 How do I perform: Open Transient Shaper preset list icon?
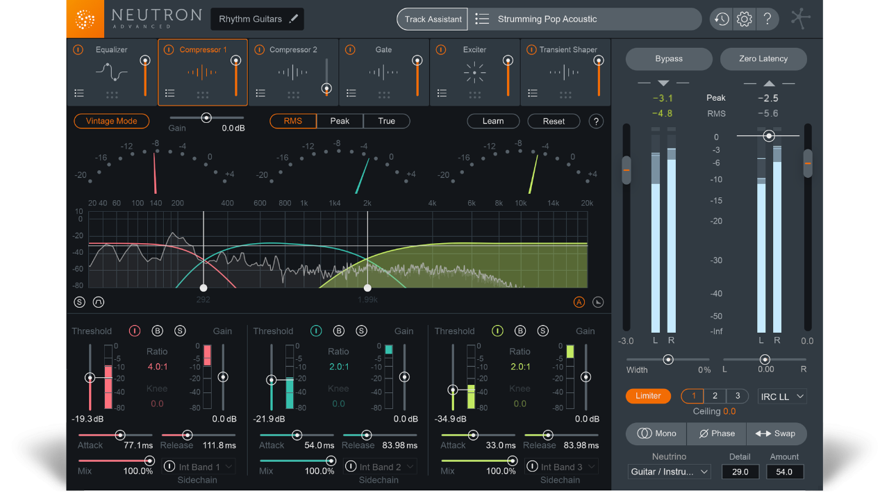click(533, 93)
